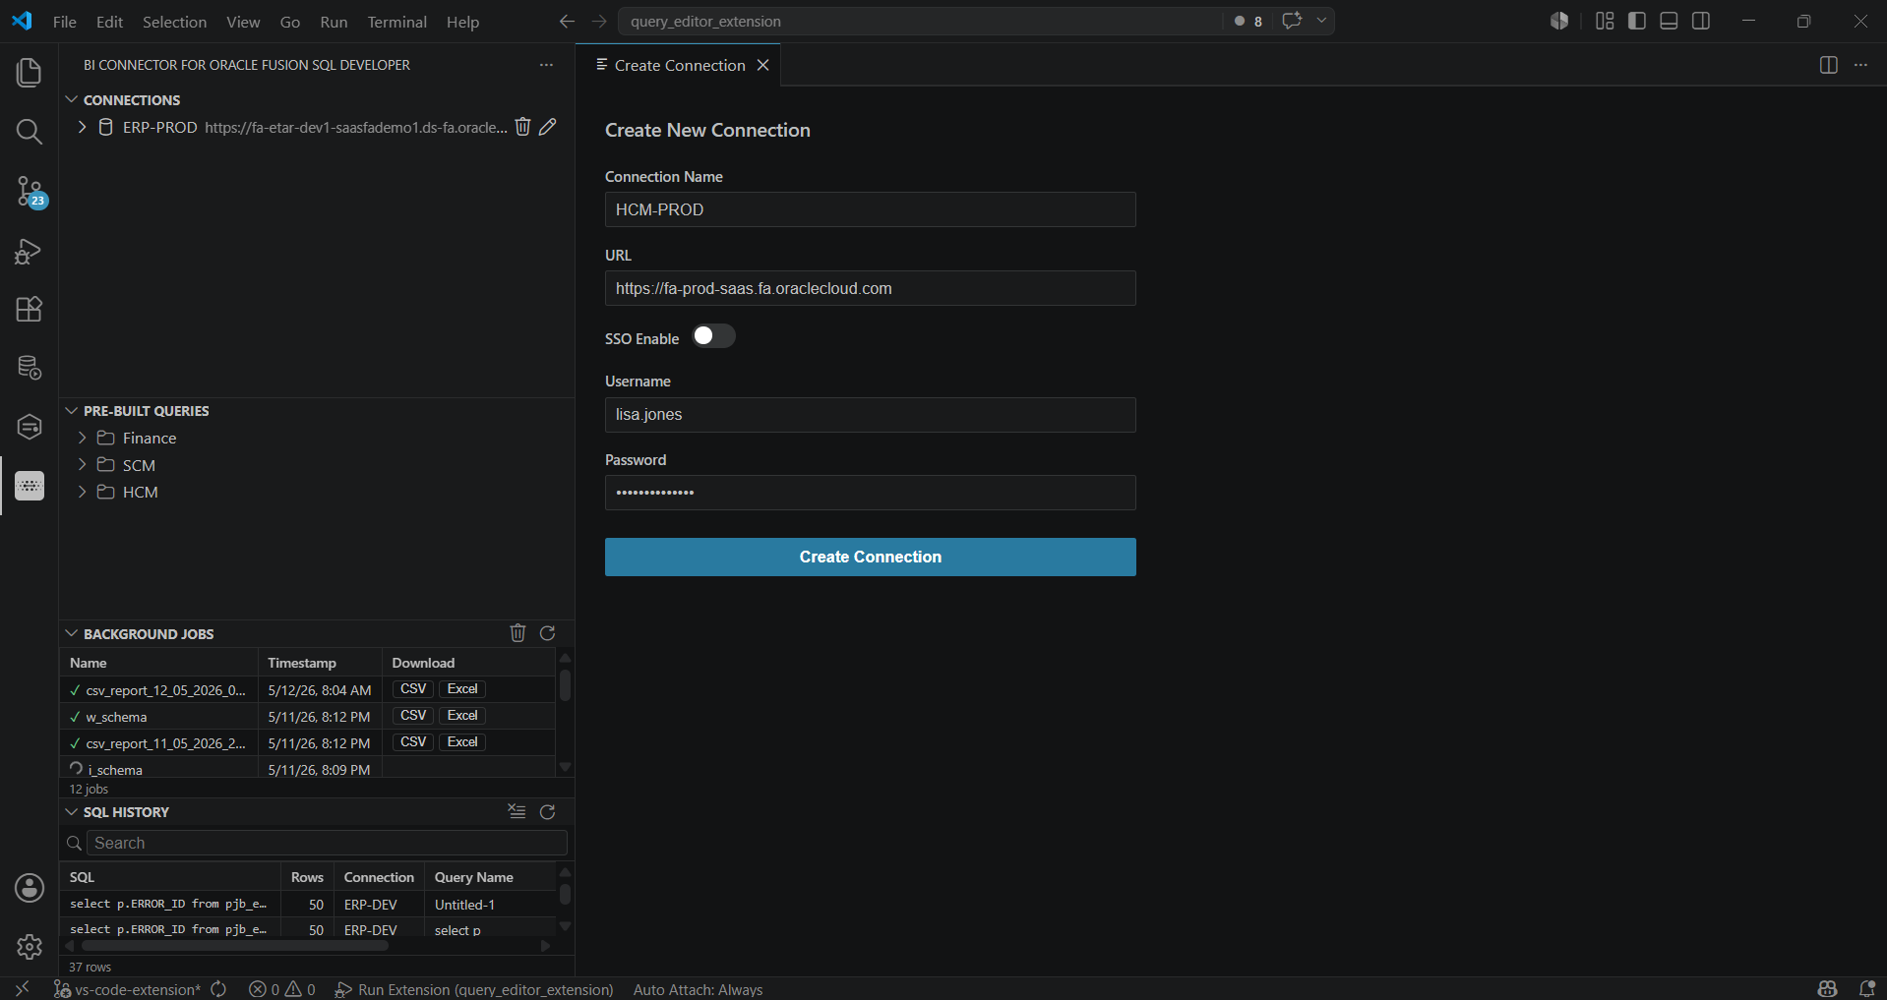
Task: Clear the SQL History list
Action: (x=517, y=811)
